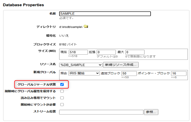Focus the 現在 size input field
191x122 pixels.
[78, 52]
